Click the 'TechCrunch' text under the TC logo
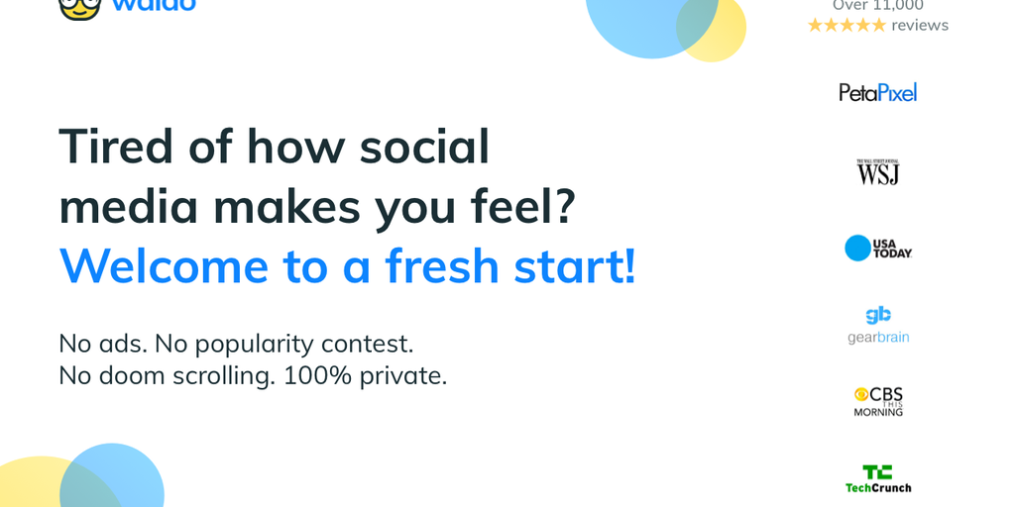 tap(878, 487)
